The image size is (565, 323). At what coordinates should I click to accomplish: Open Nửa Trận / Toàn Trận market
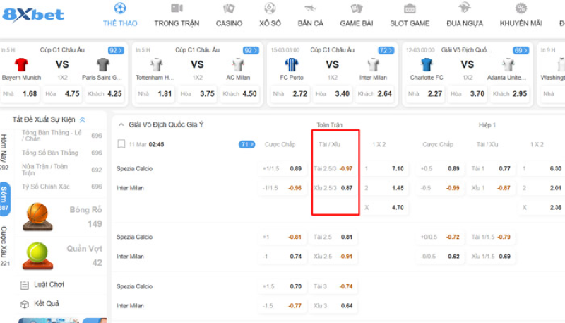61,170
